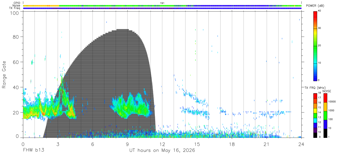The height and width of the screenshot is (156, 339).
Task: Click the noise strip along the plot top
Action: (162, 6)
